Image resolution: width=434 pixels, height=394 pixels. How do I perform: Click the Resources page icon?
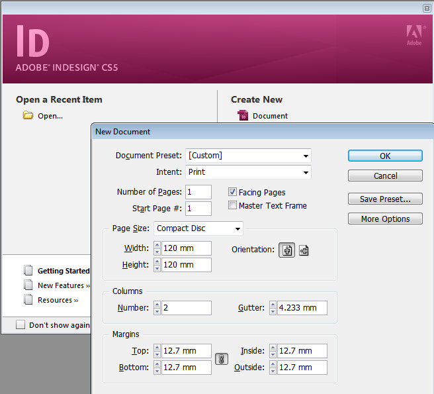pos(28,299)
